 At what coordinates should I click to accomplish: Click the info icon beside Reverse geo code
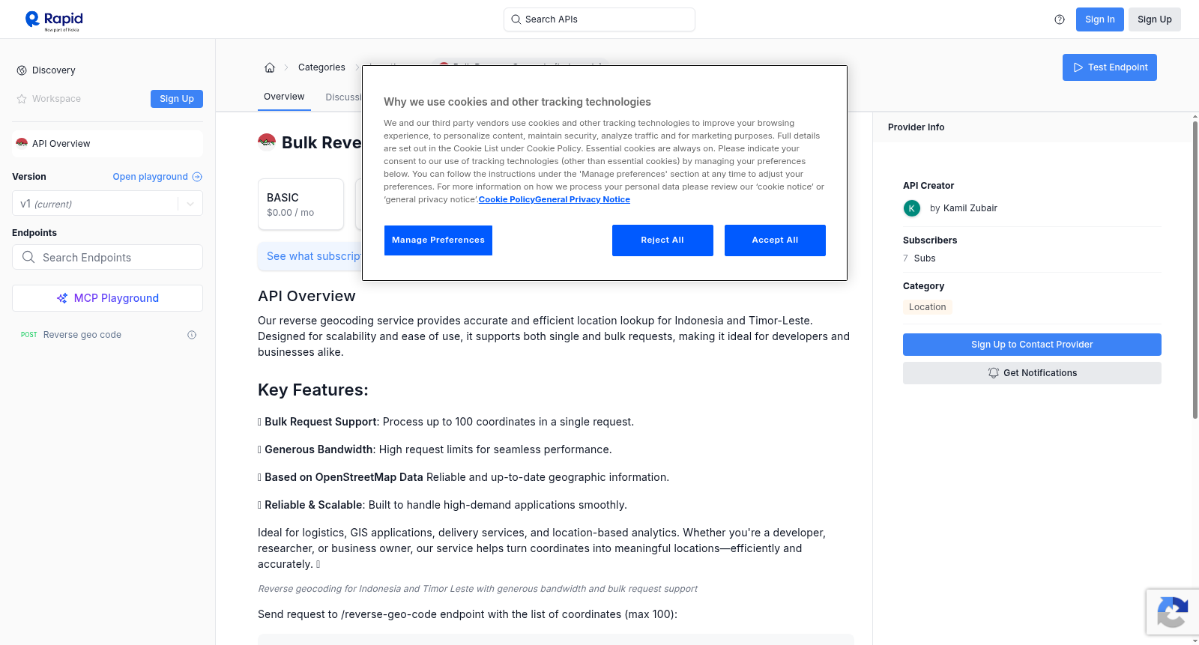[192, 335]
